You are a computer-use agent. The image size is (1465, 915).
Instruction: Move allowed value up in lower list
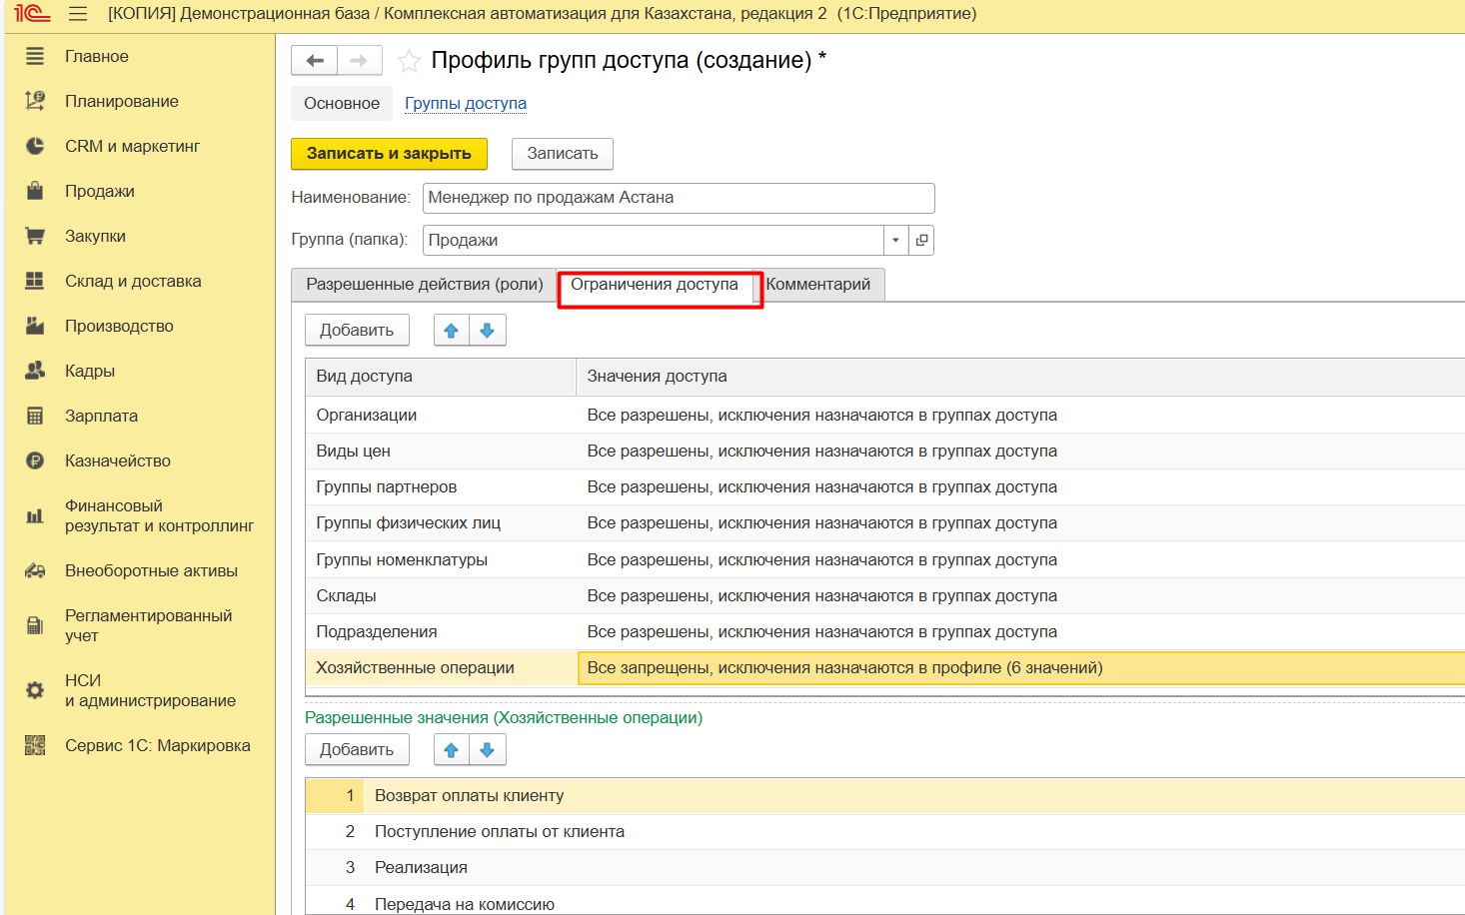pyautogui.click(x=452, y=750)
